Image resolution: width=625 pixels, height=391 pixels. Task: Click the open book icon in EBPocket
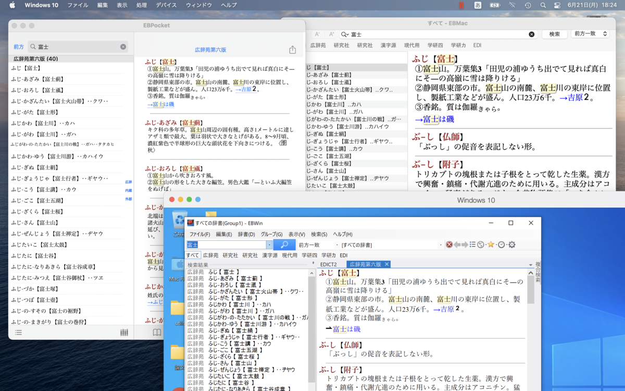(x=157, y=332)
